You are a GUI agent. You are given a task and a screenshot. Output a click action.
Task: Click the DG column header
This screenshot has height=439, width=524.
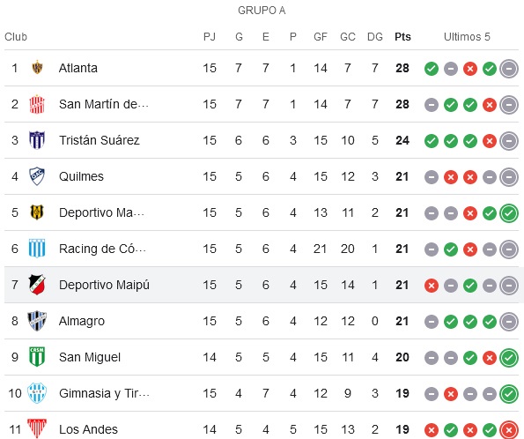point(375,37)
